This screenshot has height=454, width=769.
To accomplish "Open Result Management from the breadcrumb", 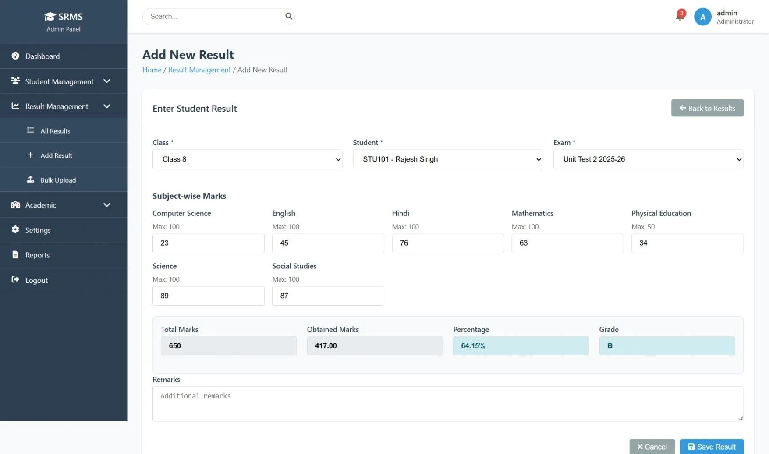I will 199,70.
